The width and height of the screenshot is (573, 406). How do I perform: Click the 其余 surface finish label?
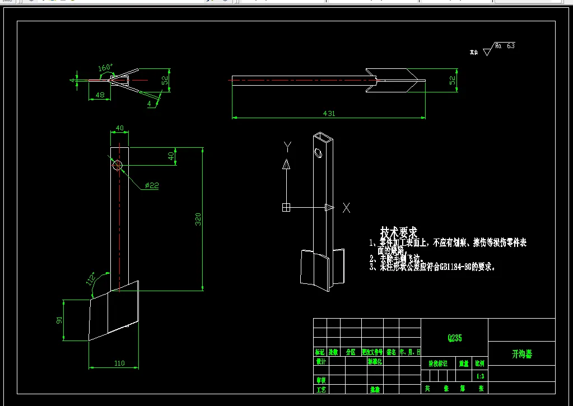[474, 52]
